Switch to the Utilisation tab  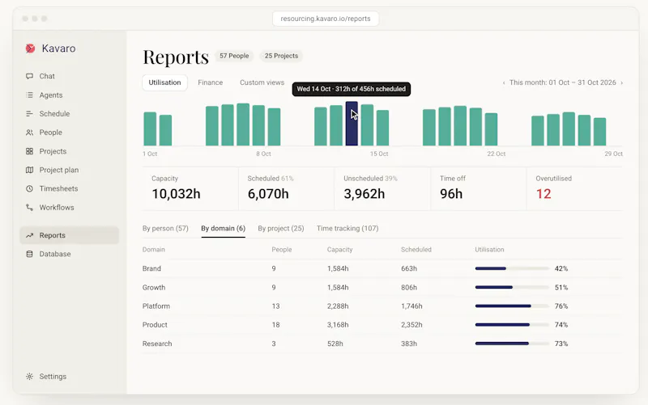[x=164, y=82]
